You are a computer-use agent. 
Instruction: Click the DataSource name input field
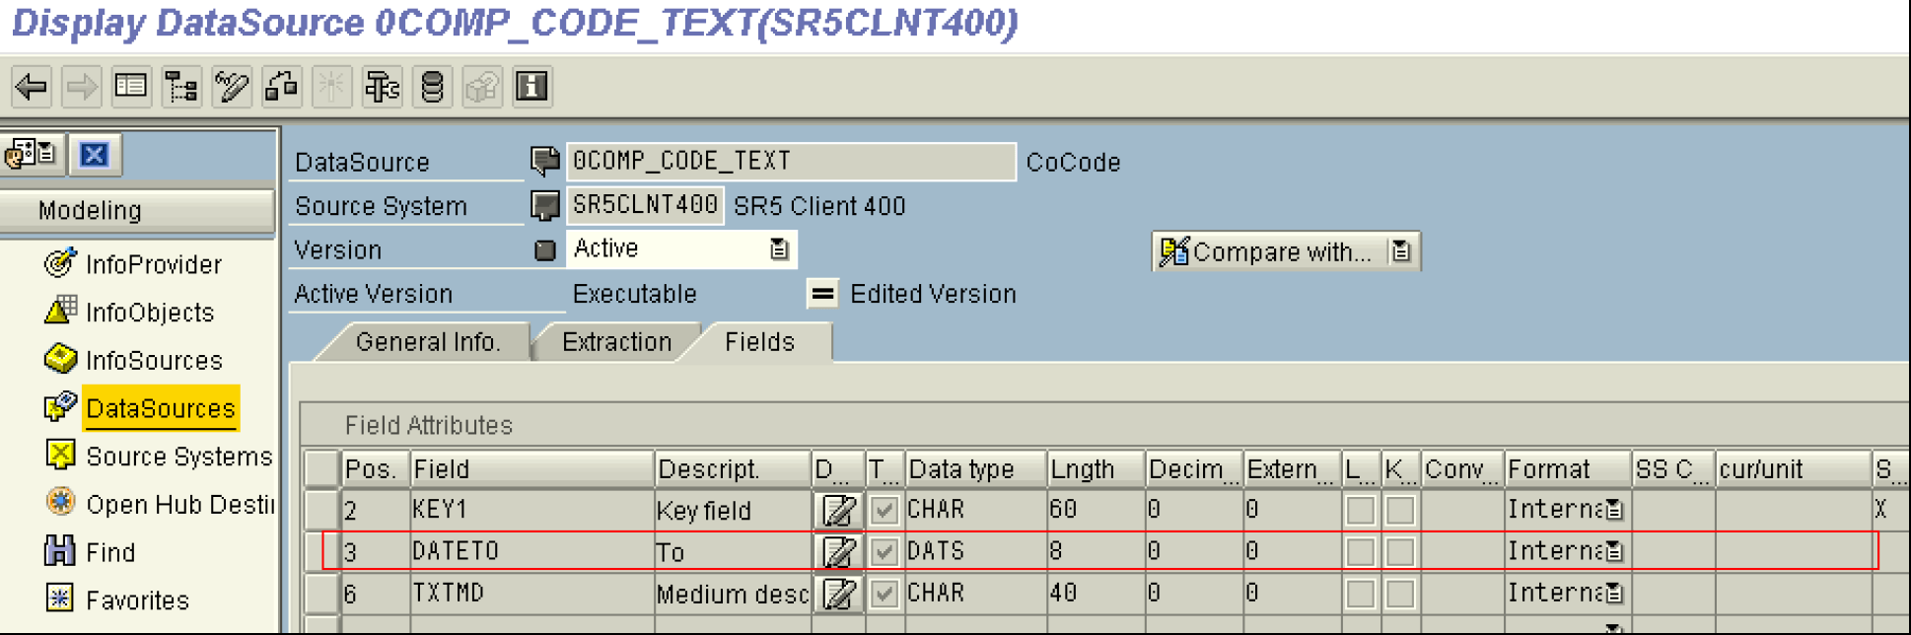coord(791,161)
